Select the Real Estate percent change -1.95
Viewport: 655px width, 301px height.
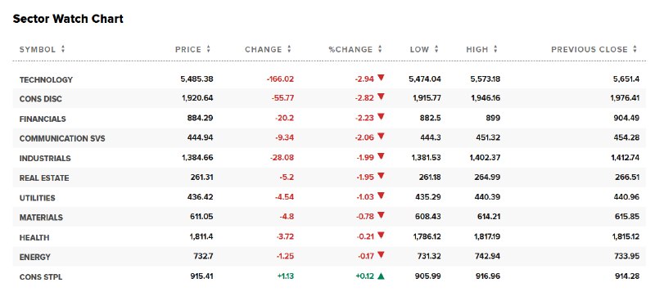[x=365, y=177]
